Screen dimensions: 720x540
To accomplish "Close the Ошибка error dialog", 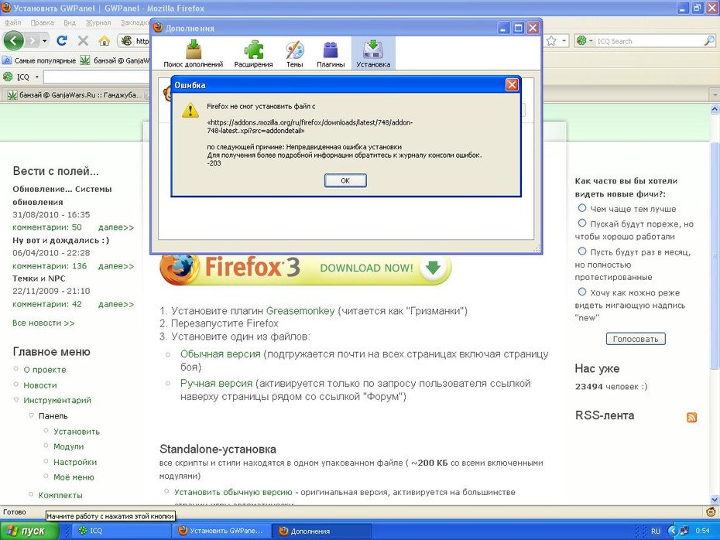I will [512, 85].
